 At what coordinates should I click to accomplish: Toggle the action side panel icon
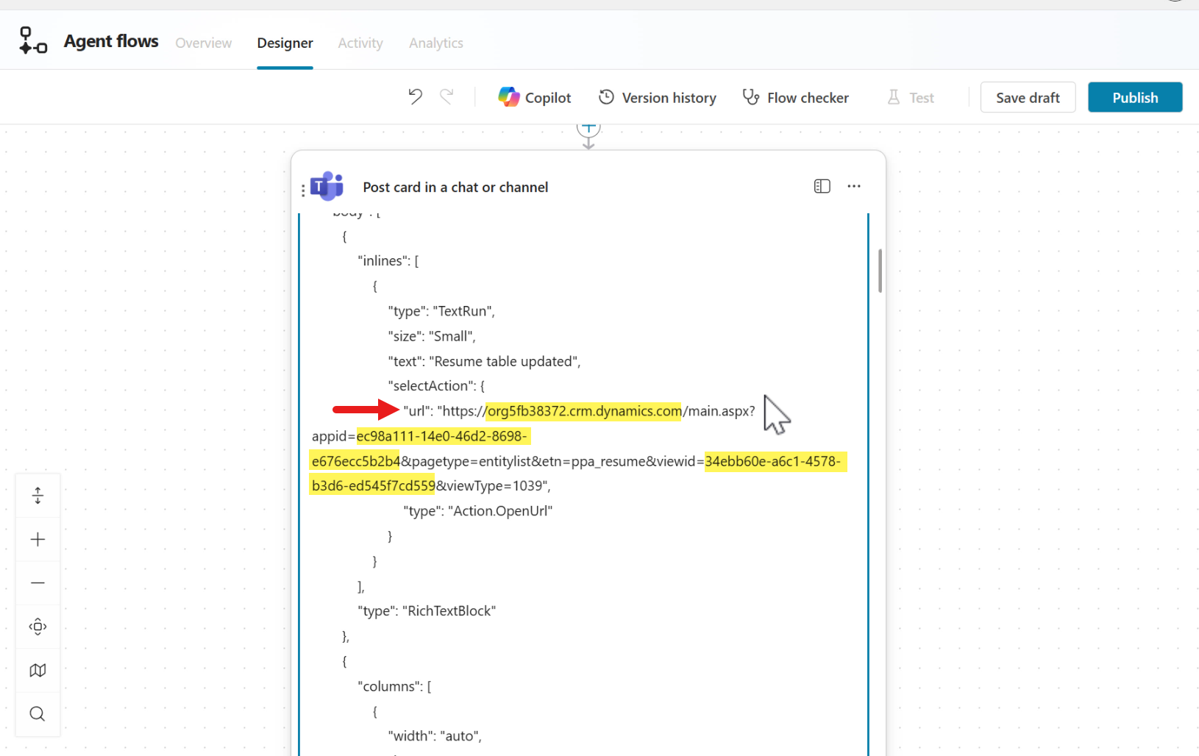point(822,187)
